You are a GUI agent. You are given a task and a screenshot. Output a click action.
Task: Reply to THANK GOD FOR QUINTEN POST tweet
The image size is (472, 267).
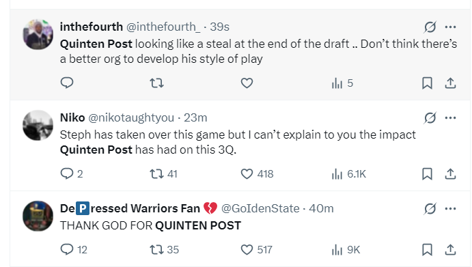(x=74, y=249)
